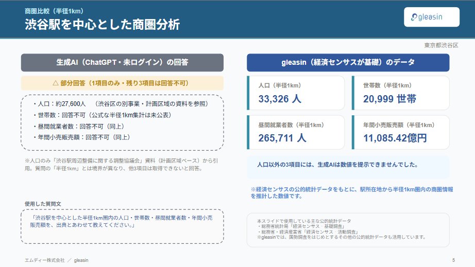Click the gleasin（経済センサスが基礎）のデータ header
The width and height of the screenshot is (475, 267).
348,62
